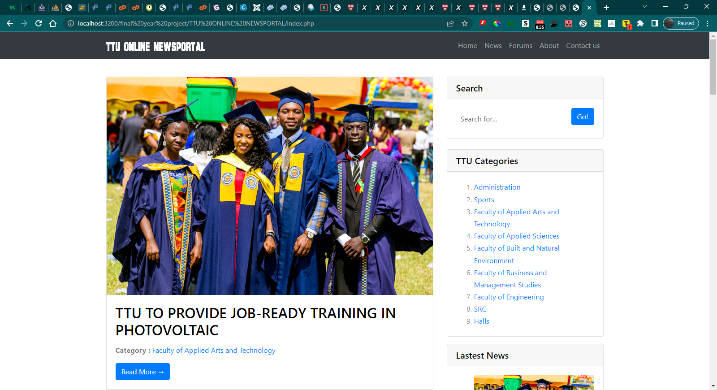Toggle the browser side panel icon

(x=655, y=23)
